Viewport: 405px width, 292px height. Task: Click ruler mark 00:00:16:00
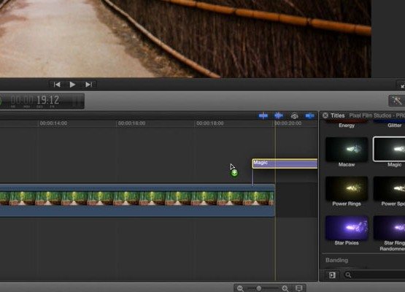point(132,123)
